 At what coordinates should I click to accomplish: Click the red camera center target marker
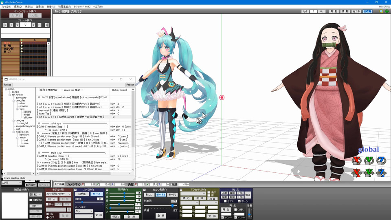click(222, 97)
